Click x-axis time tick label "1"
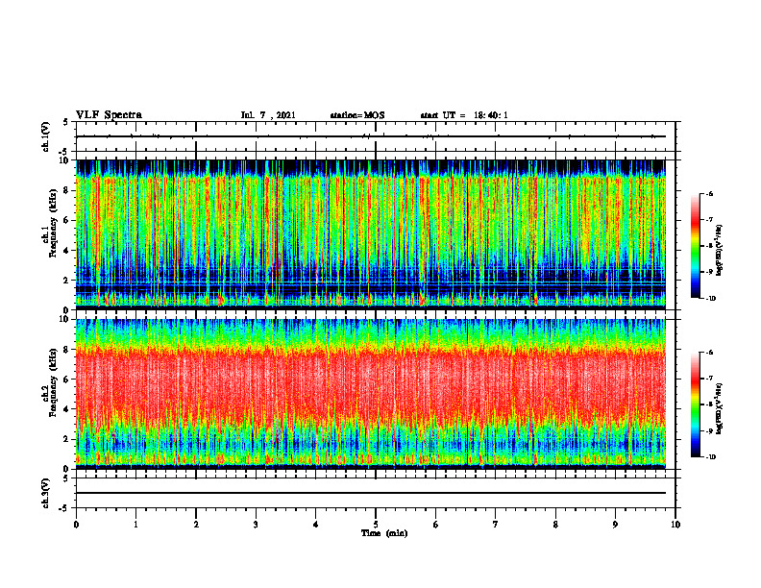 coord(135,525)
